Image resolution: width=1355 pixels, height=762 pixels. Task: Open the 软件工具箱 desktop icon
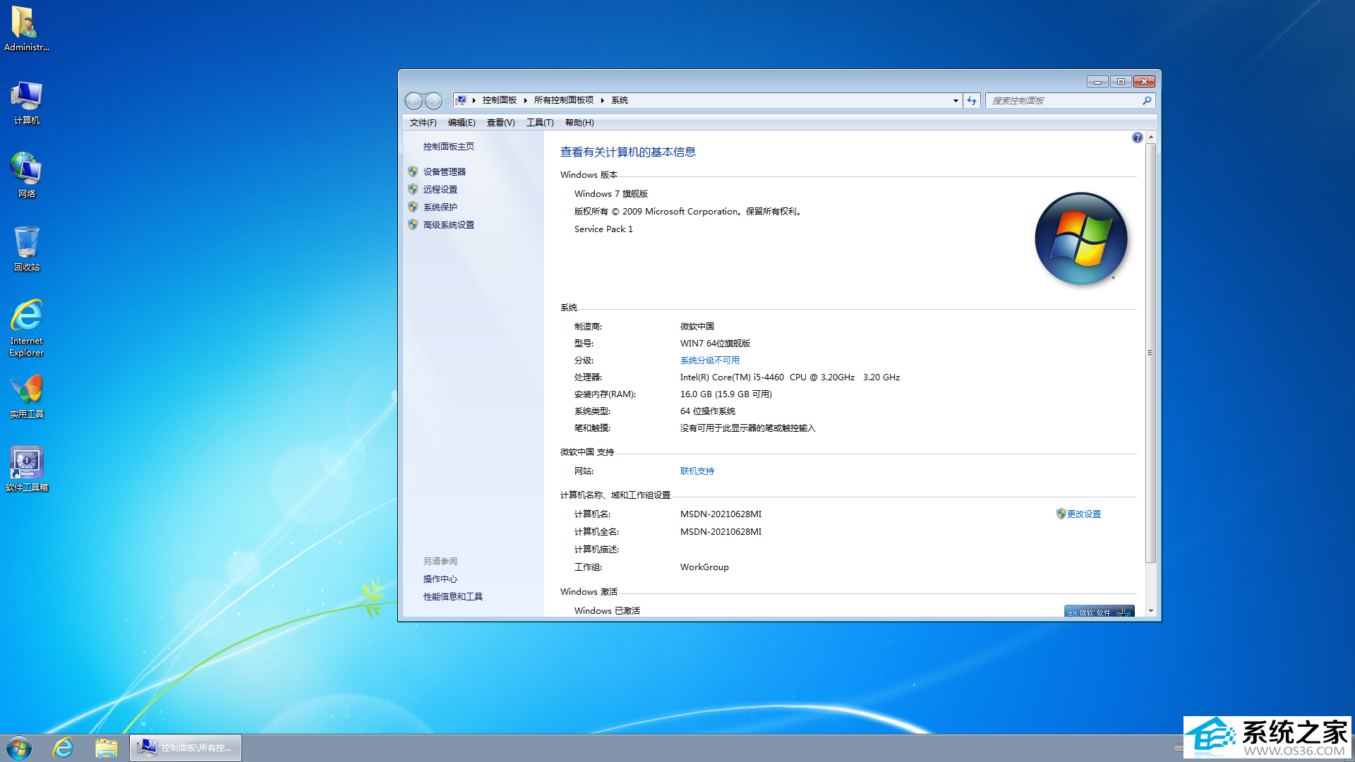pos(26,469)
